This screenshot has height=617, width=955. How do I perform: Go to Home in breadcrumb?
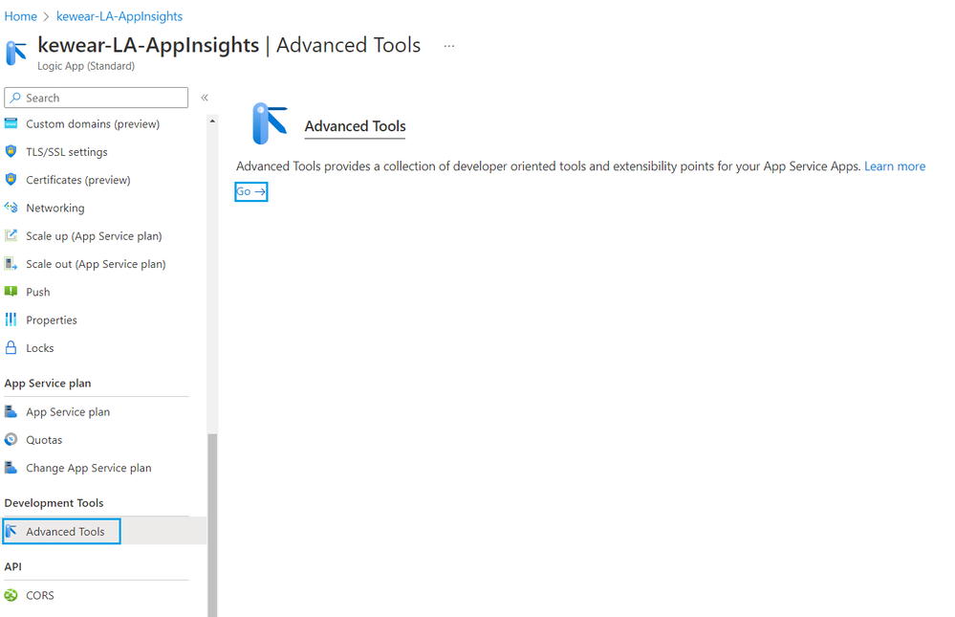21,16
